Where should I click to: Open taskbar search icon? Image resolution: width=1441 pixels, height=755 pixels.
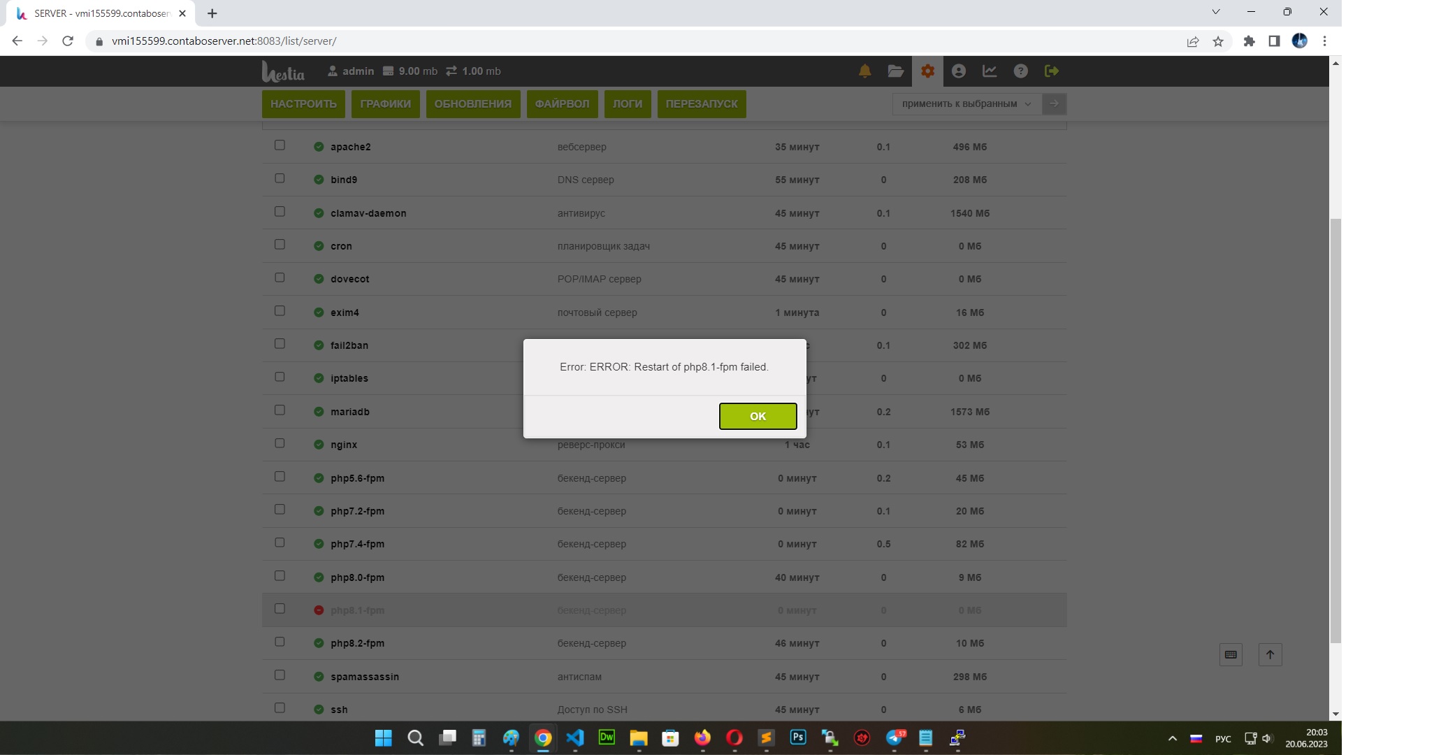415,738
